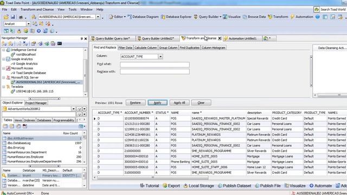
Task: Click Export in bottom bar
Action: pos(171,186)
